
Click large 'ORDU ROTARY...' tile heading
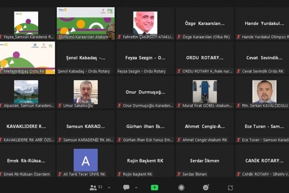click(x=205, y=58)
